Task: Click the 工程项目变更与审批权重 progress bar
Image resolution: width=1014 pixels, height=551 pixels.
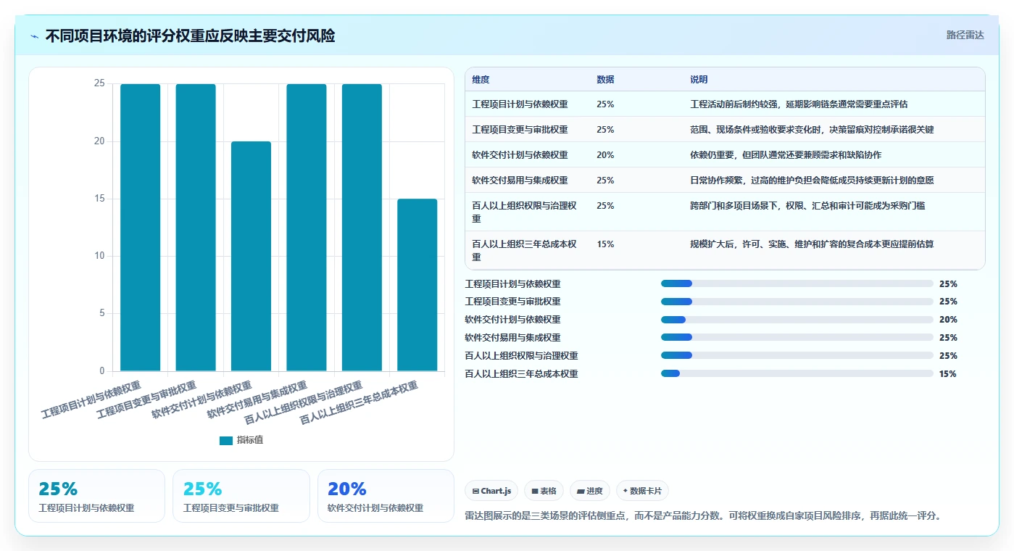Action: (x=797, y=302)
